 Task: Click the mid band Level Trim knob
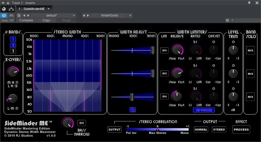pyautogui.click(x=233, y=73)
